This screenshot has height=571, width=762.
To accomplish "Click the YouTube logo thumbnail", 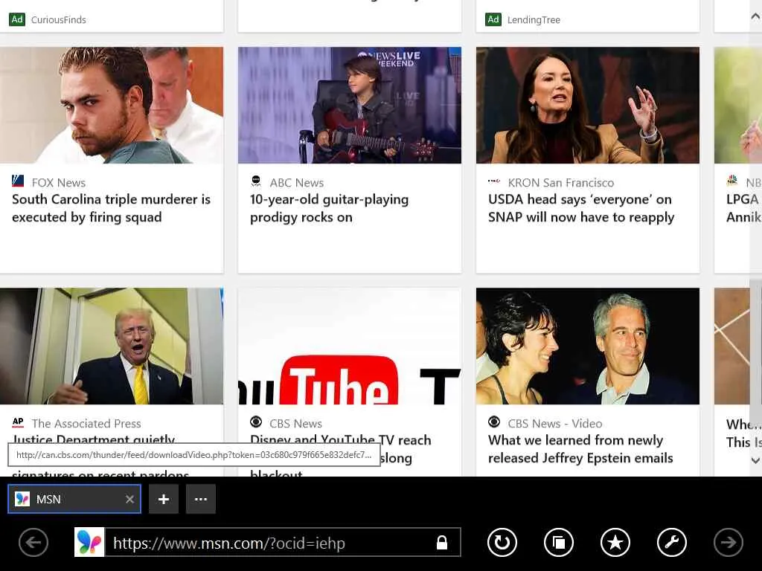I will 350,346.
